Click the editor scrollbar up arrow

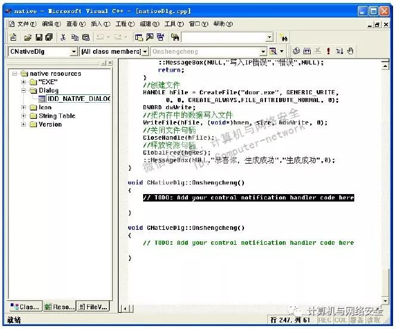point(385,66)
